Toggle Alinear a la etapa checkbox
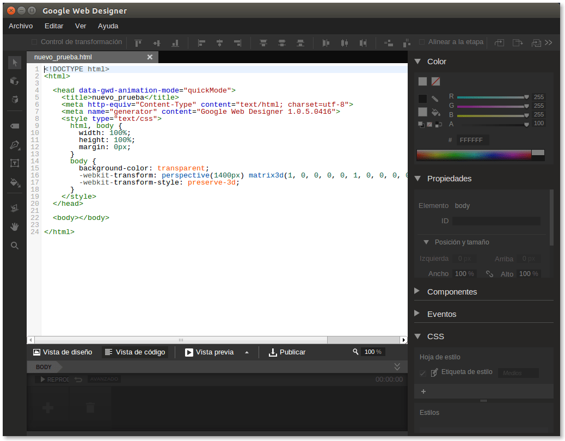565x441 pixels. pyautogui.click(x=422, y=42)
